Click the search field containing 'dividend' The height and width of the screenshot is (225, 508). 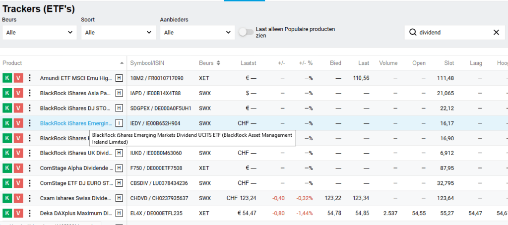tap(453, 32)
